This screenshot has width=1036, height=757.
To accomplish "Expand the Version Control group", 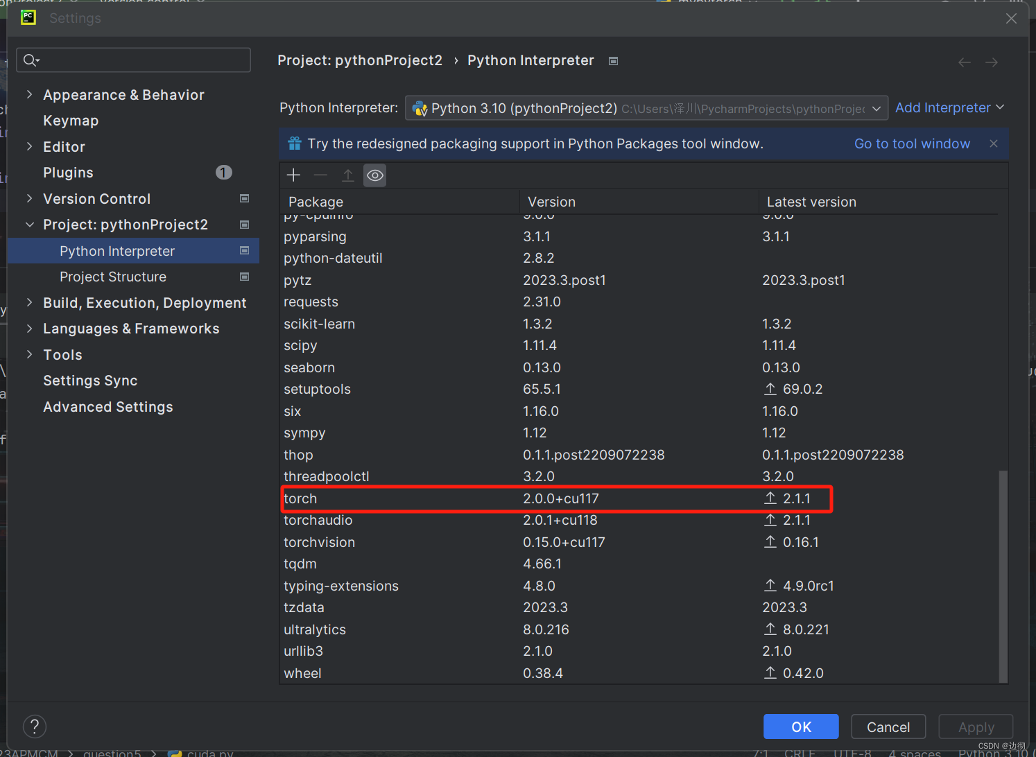I will tap(29, 198).
